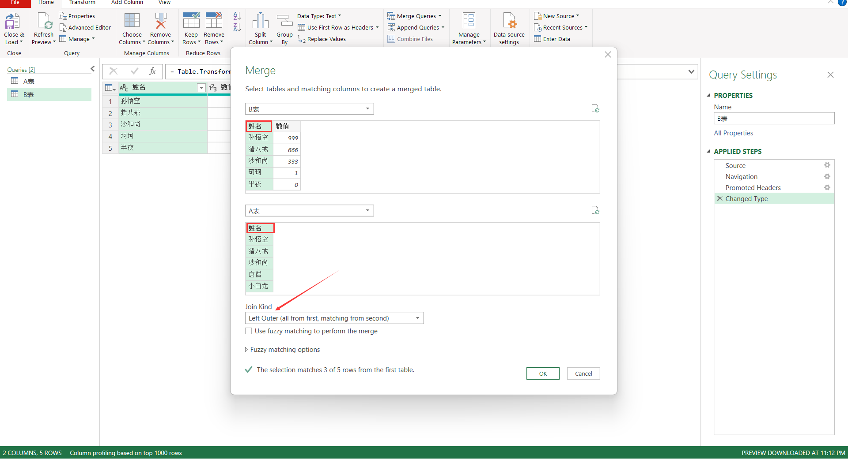Collapse the Queries pane
This screenshot has height=459, width=848.
pos(93,69)
